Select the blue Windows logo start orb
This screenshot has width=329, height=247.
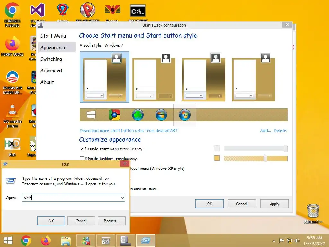[161, 115]
